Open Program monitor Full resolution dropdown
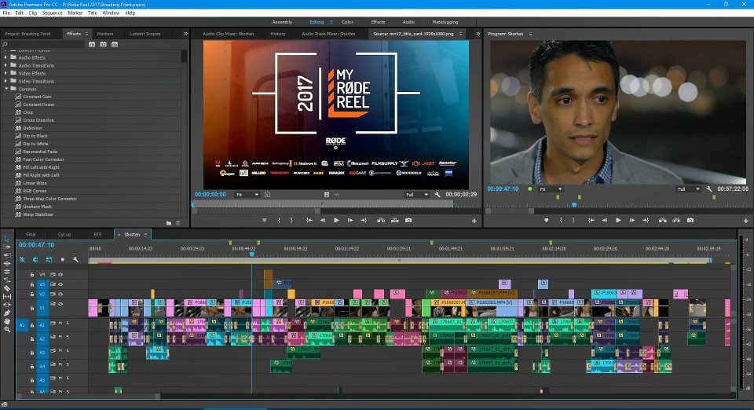This screenshot has width=754, height=410. (689, 189)
